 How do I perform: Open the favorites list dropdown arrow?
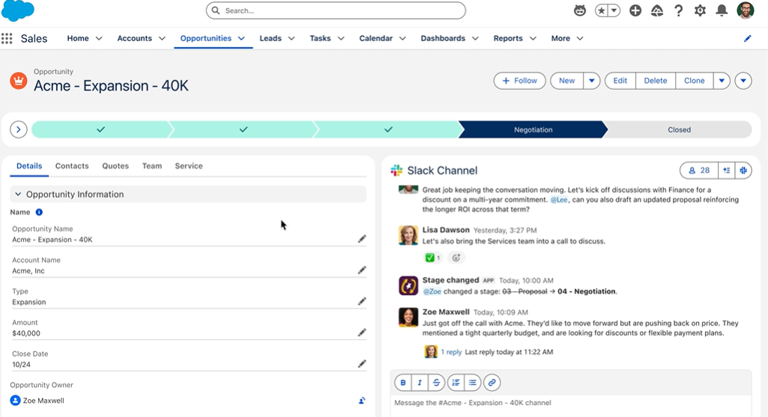[x=614, y=10]
